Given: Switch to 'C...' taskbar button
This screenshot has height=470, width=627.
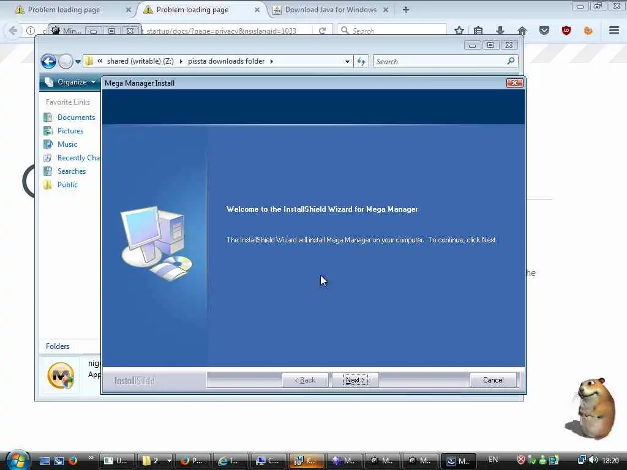Looking at the screenshot, I should 268,461.
